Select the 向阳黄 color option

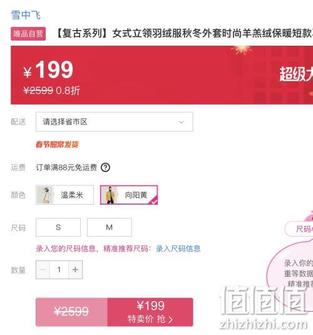(129, 195)
